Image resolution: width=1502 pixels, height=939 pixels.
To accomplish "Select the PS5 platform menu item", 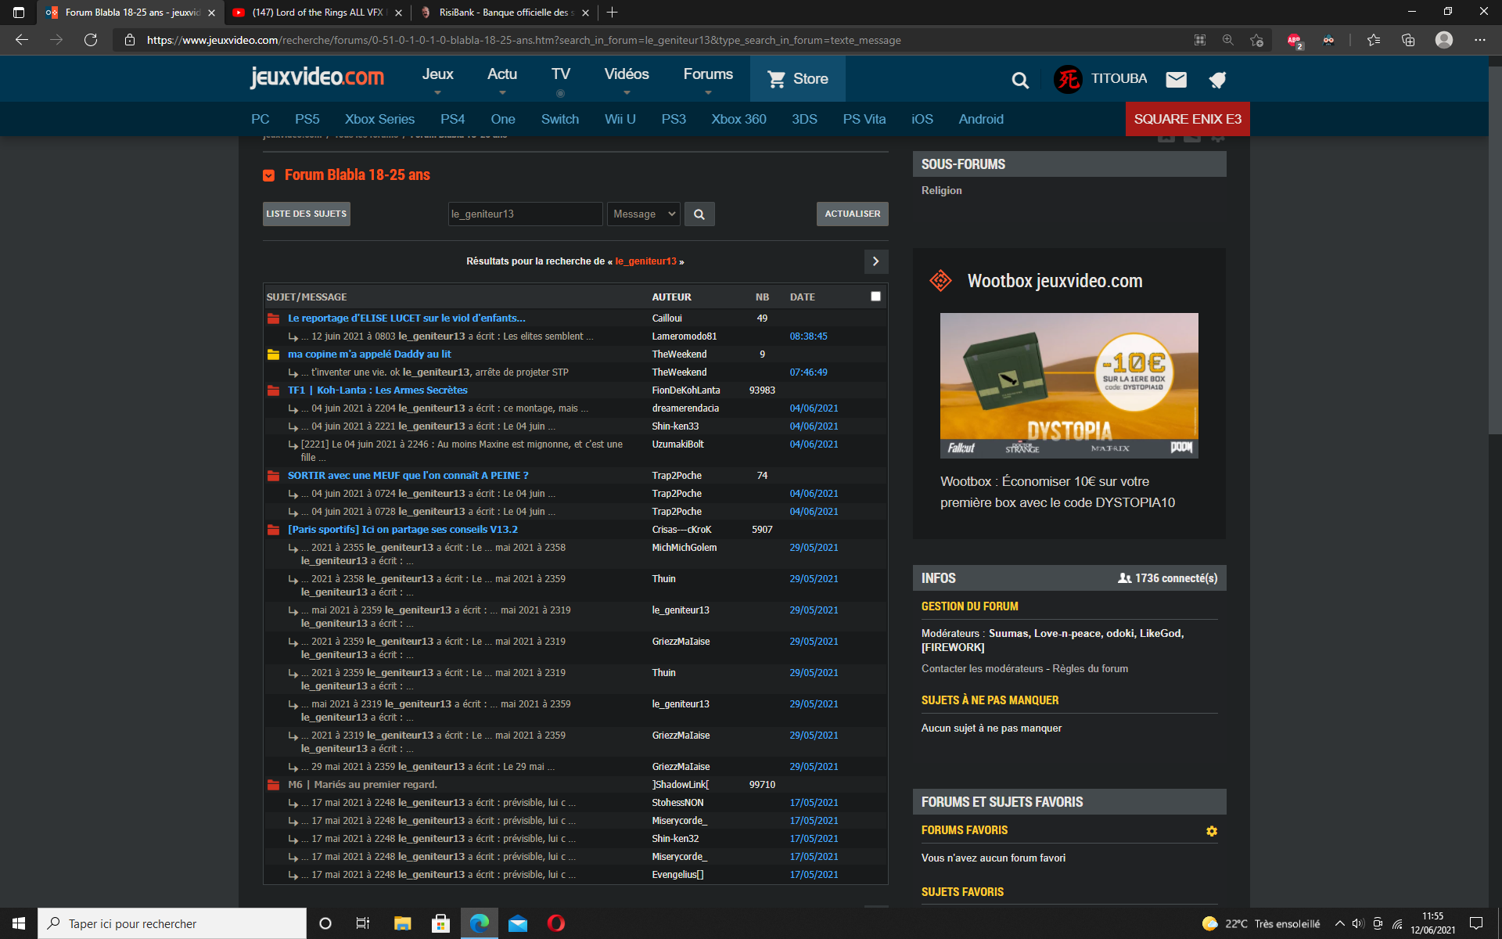I will tap(307, 119).
